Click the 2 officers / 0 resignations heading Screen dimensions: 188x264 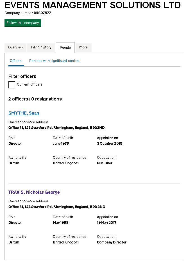[x=35, y=99]
